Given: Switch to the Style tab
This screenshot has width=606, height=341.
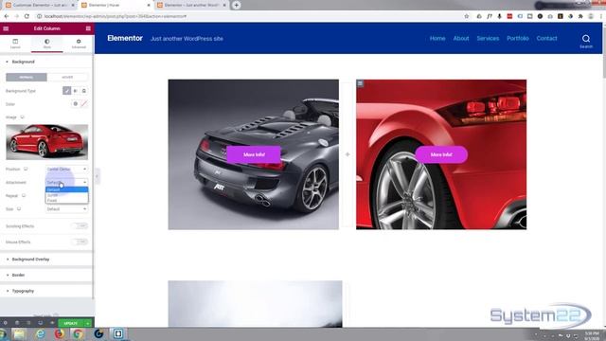Looking at the screenshot, I should pyautogui.click(x=46, y=44).
